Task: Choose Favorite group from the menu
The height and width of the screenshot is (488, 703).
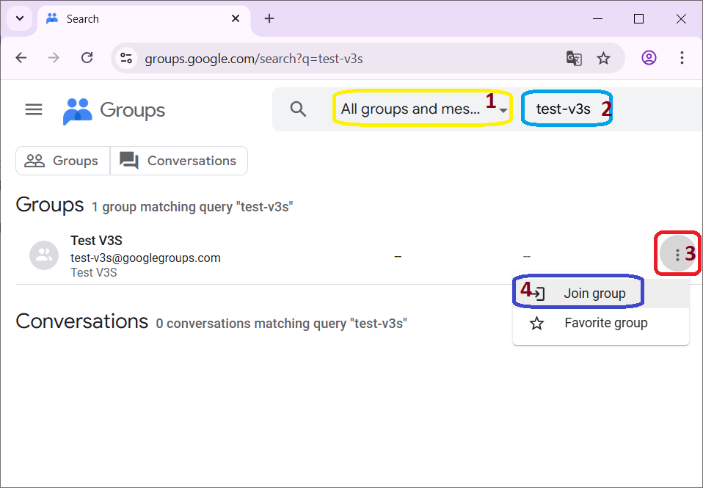Action: pyautogui.click(x=605, y=323)
